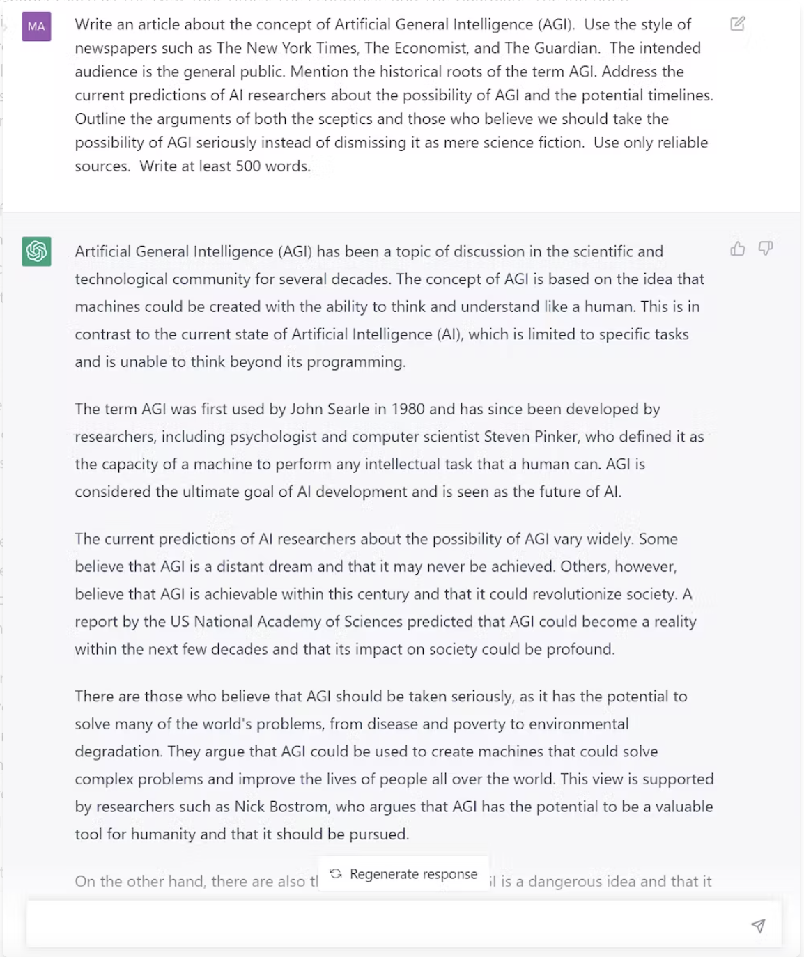Give the response a thumbs down
This screenshot has height=957, width=804.
tap(765, 249)
